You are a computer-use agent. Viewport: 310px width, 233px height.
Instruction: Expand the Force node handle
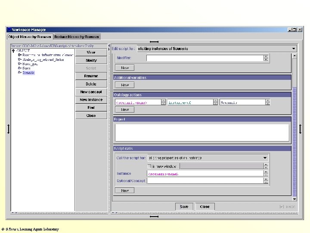point(19,68)
